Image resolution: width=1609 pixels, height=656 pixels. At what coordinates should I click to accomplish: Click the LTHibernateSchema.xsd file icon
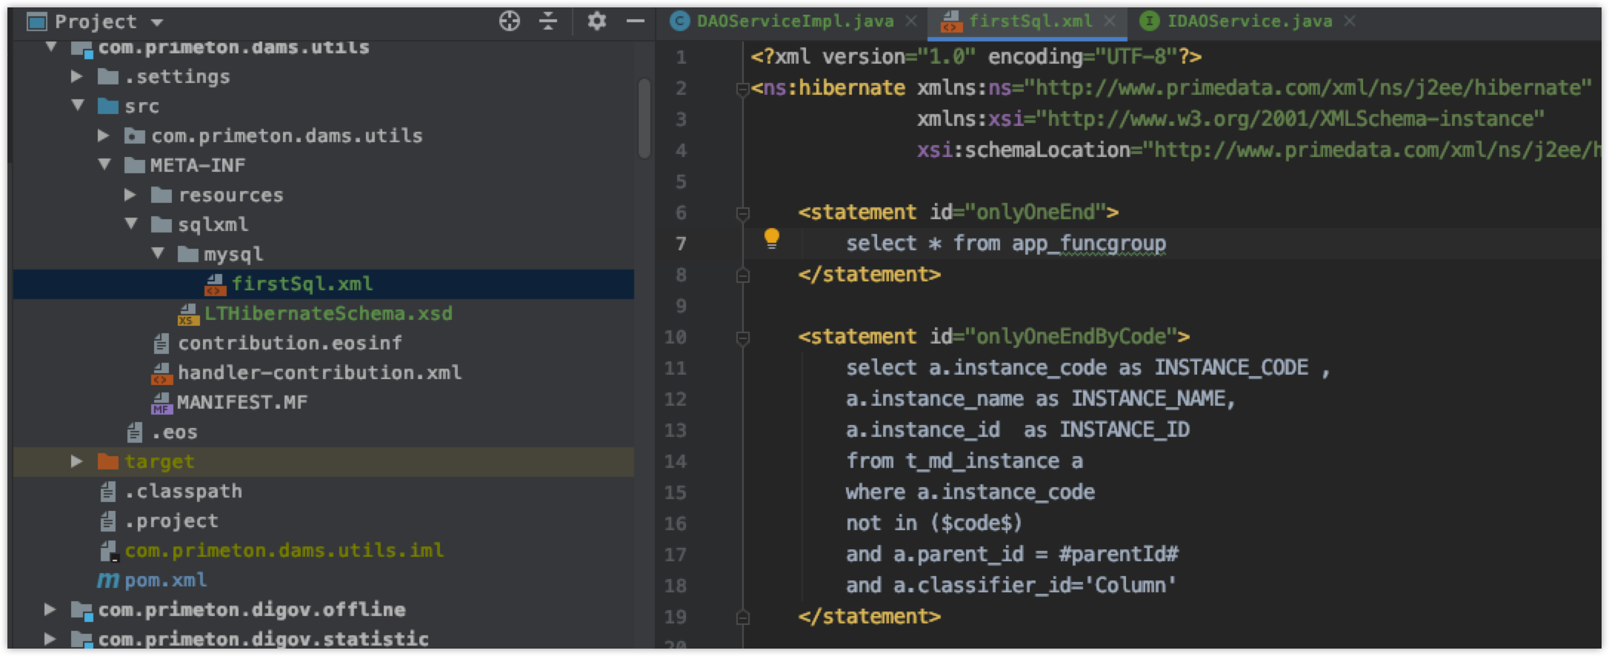point(188,314)
